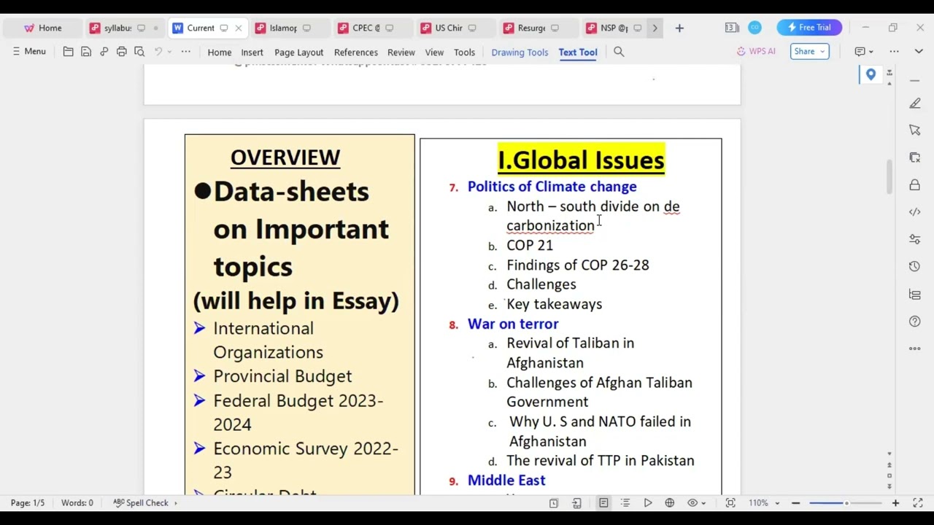Image resolution: width=934 pixels, height=525 pixels.
Task: Open the clipboard pane icon in sidebar
Action: pyautogui.click(x=915, y=157)
